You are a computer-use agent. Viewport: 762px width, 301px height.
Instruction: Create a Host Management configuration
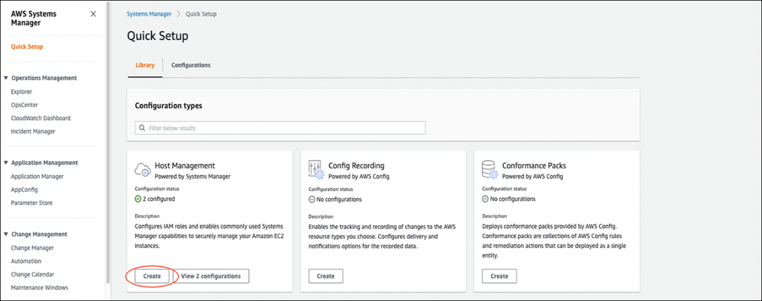(x=152, y=276)
